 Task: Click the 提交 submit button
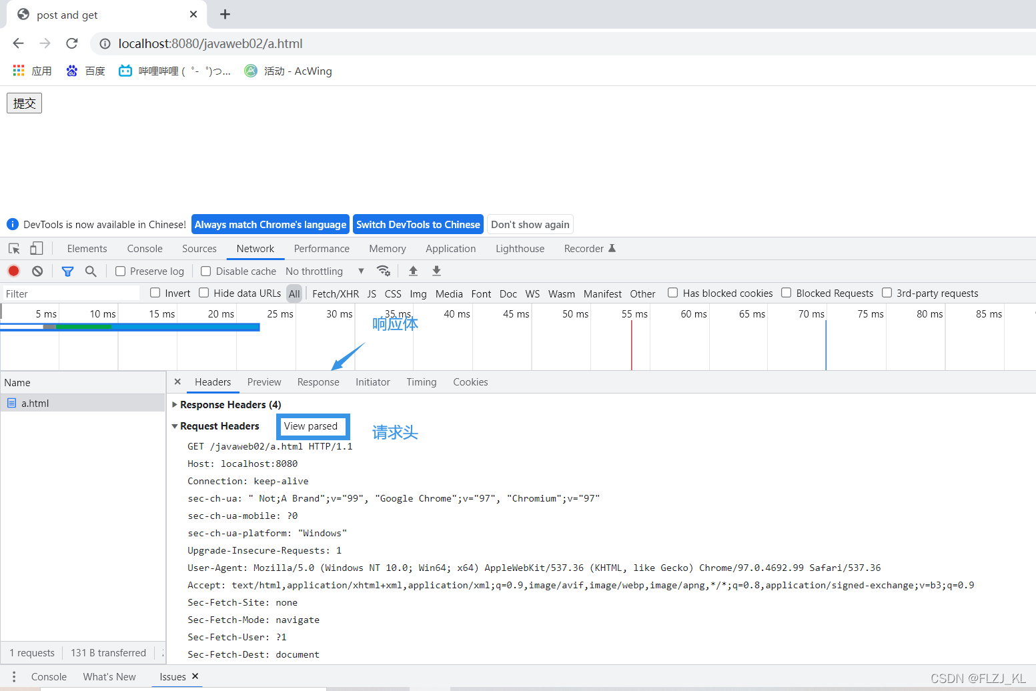24,103
